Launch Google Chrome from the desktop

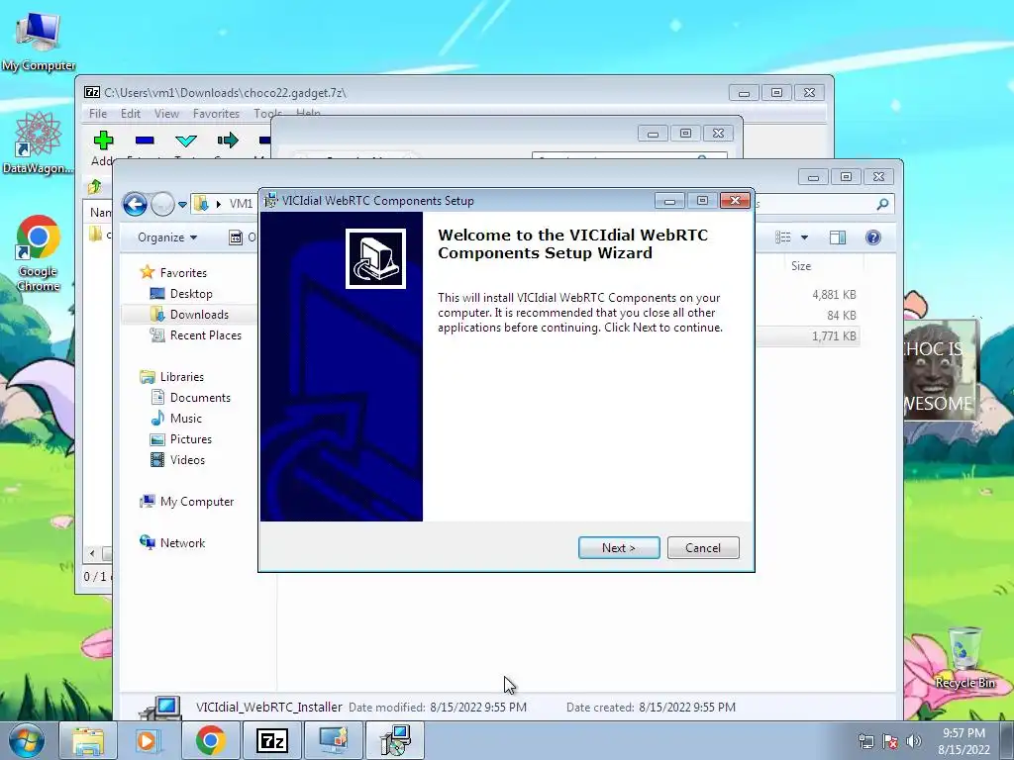click(39, 252)
